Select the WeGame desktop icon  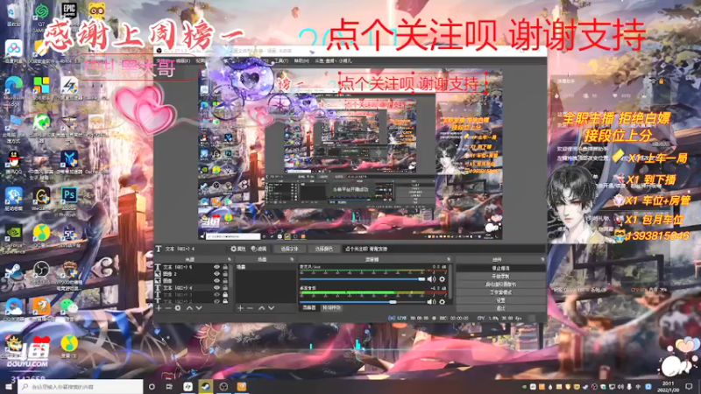pyautogui.click(x=41, y=199)
